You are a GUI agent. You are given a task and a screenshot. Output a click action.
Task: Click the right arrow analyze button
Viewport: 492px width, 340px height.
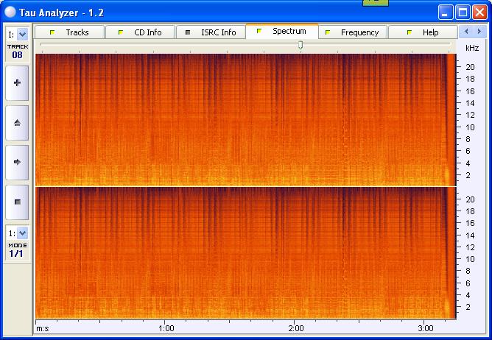click(17, 162)
